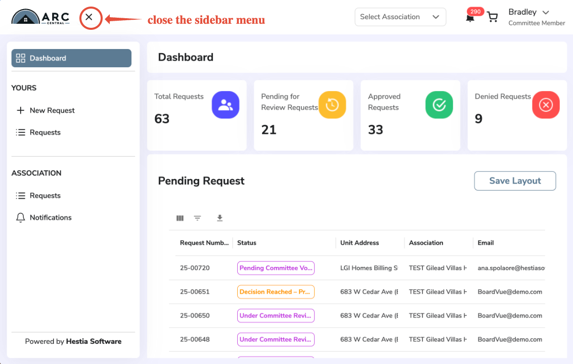
Task: Click the plus icon beside New Request
Action: (21, 110)
